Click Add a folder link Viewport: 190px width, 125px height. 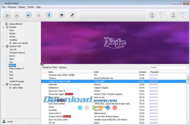18,88
